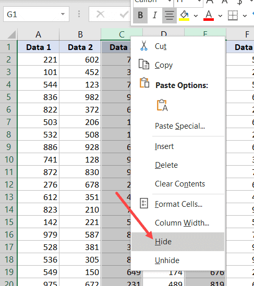The height and width of the screenshot is (286, 254).
Task: Expand the fill color dropdown arrow
Action: click(x=196, y=16)
